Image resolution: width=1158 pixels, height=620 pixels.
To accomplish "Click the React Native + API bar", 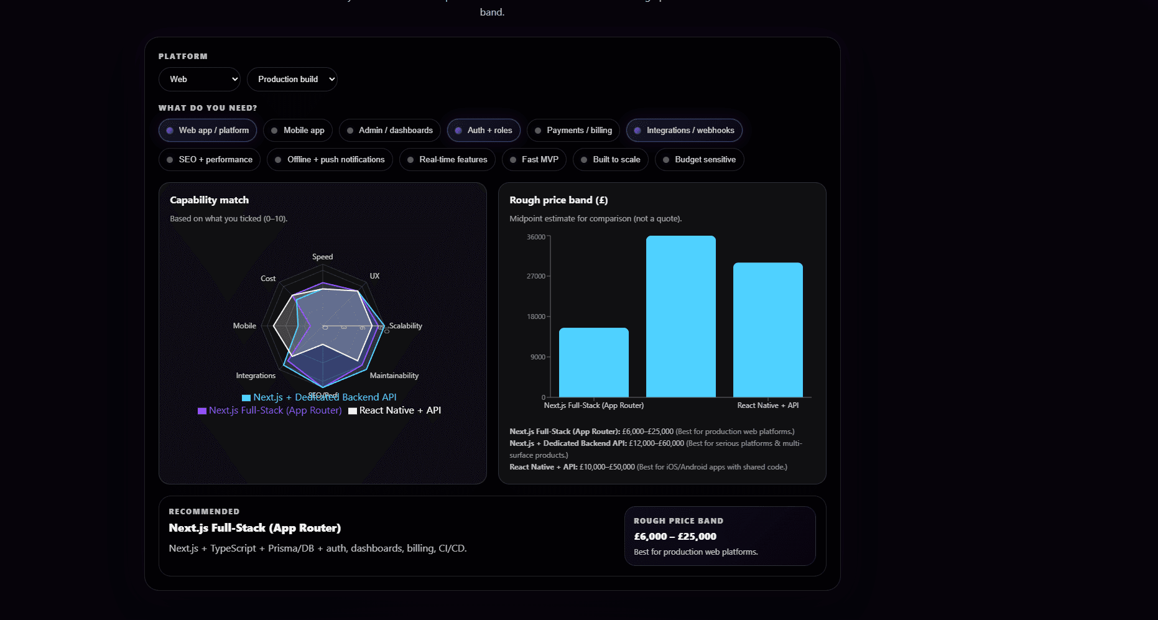I will (767, 330).
